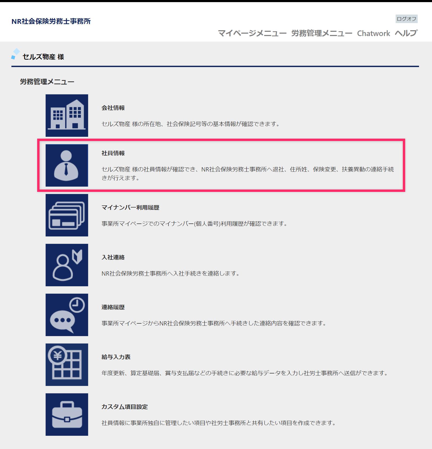This screenshot has height=449, width=432.
Task: Click the 社員情報 employee icon
Action: pos(67,165)
